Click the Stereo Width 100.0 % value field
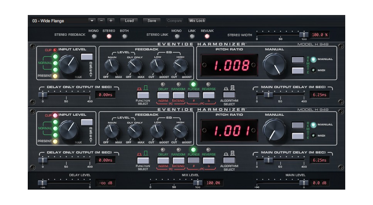Screen dimensions: 373x205 coord(319,35)
